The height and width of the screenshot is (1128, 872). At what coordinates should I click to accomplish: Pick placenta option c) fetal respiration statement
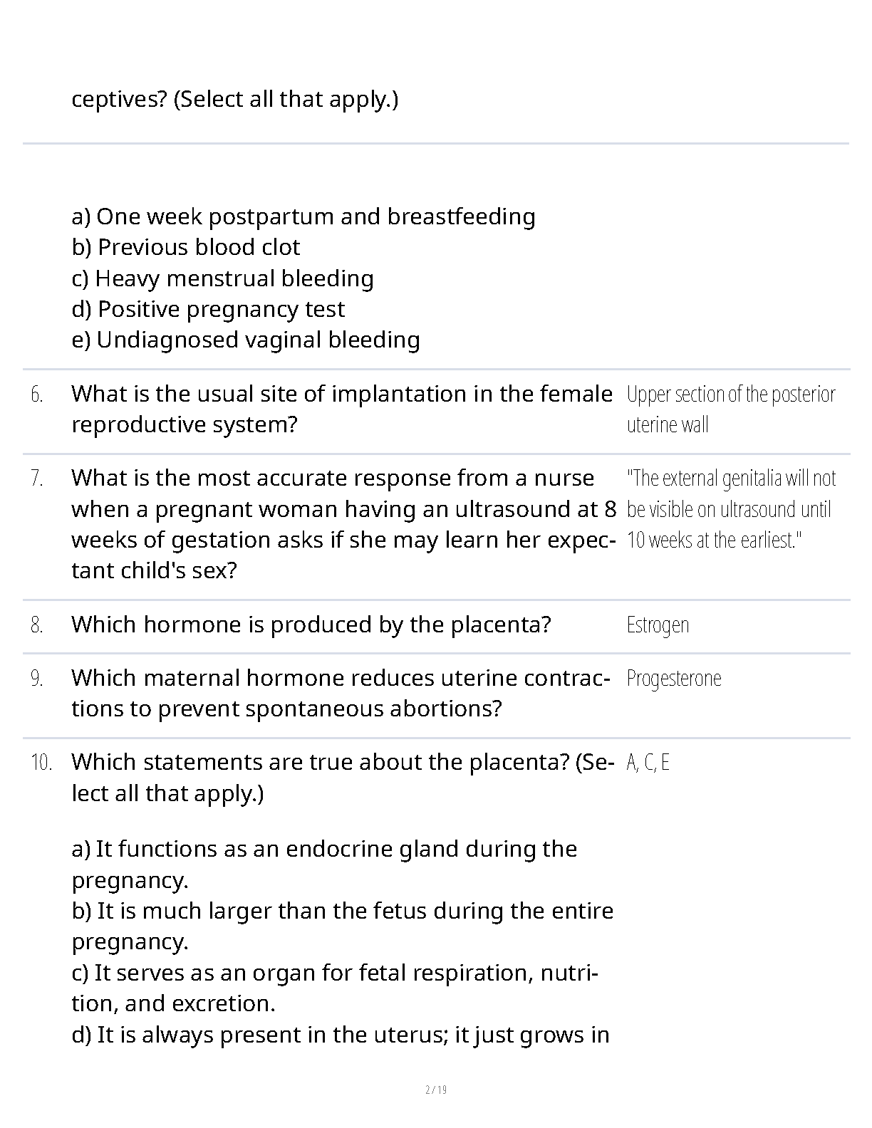click(x=334, y=988)
